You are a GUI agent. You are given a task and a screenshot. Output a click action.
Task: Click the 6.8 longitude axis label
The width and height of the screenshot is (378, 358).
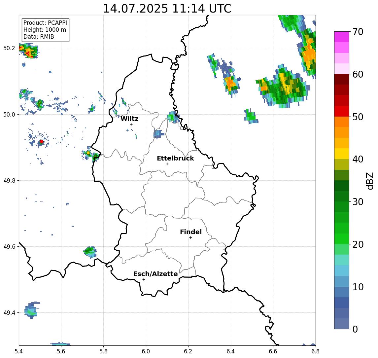point(315,351)
